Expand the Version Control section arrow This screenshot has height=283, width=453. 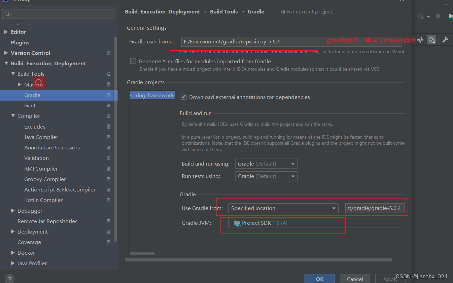coord(6,53)
